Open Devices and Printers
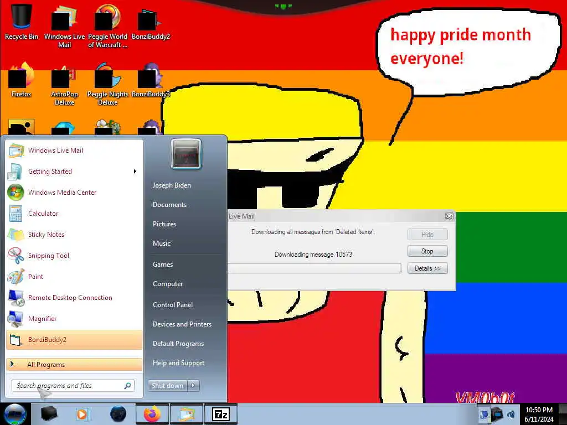The image size is (567, 425). 182,324
